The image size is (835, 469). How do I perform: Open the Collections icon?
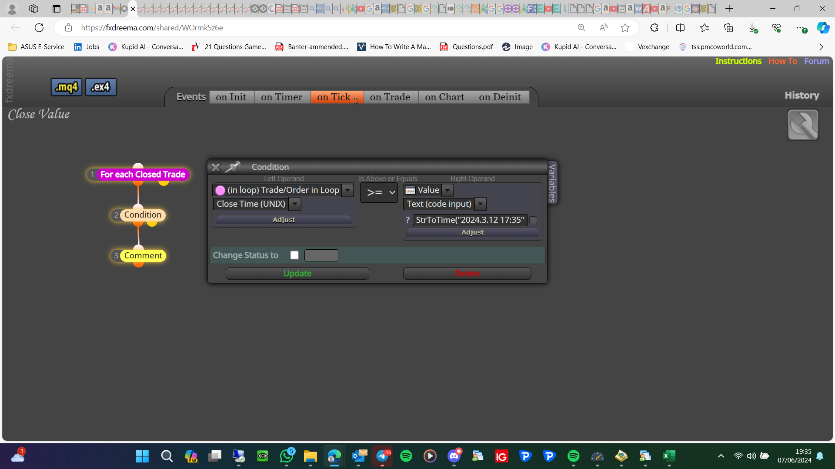point(728,28)
